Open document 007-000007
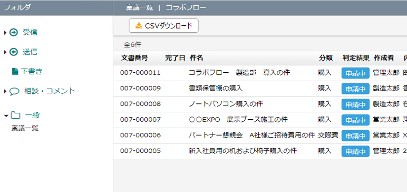 (140, 120)
